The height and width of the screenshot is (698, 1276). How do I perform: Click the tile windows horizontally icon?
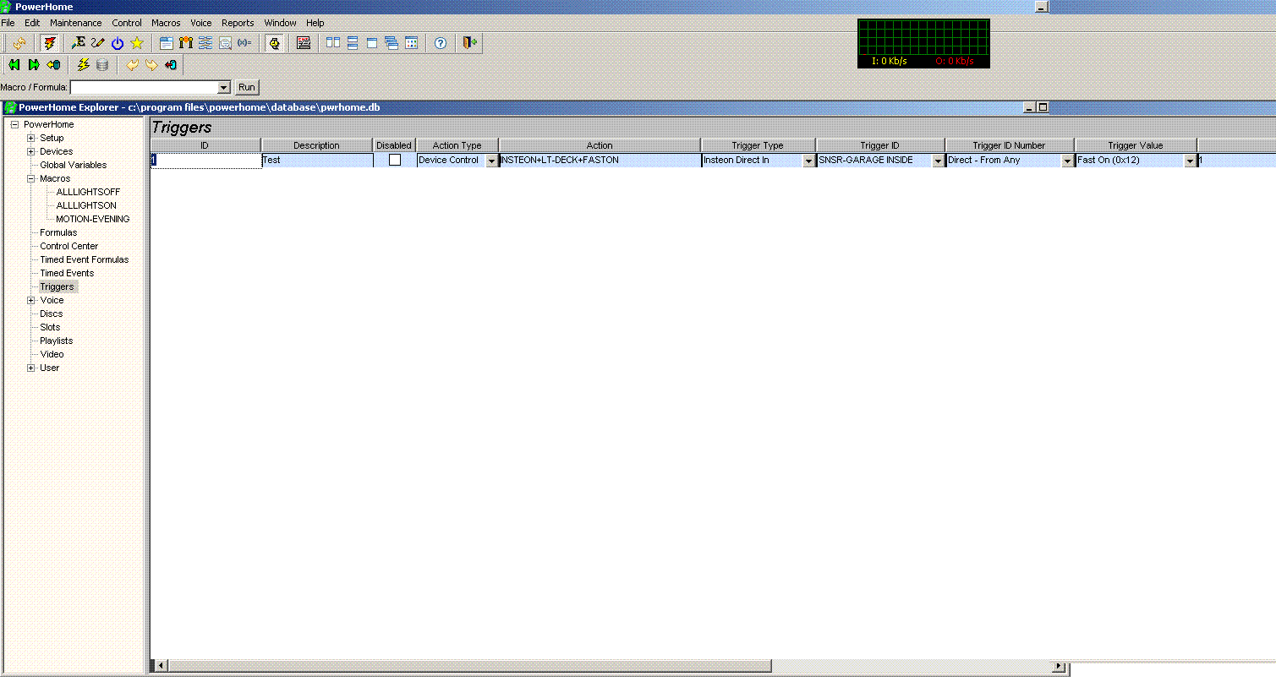pyautogui.click(x=353, y=43)
